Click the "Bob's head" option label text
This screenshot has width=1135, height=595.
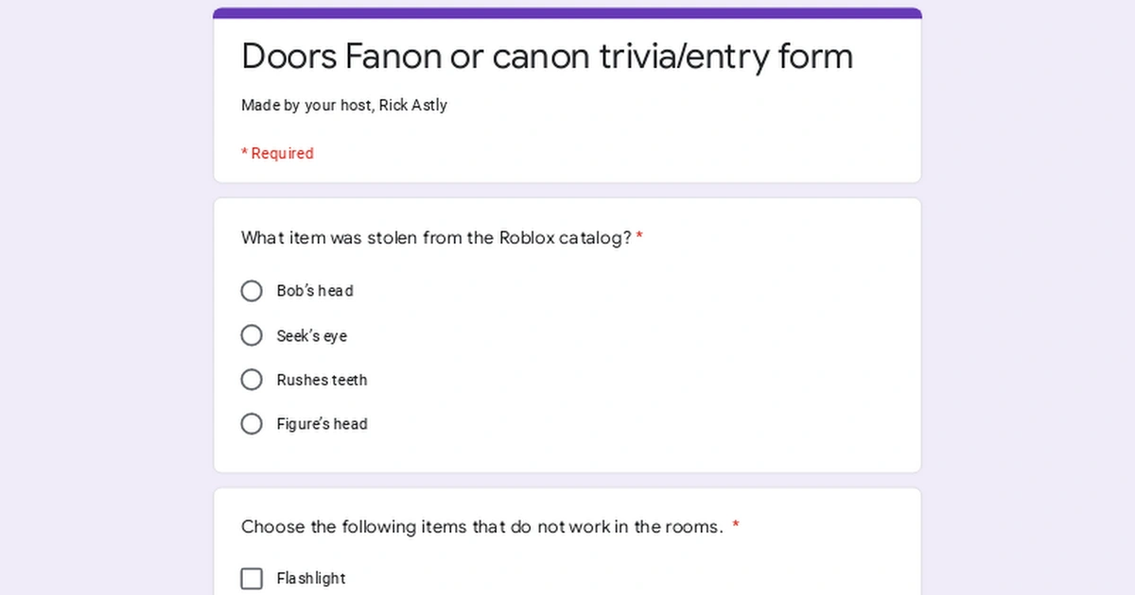pyautogui.click(x=315, y=291)
